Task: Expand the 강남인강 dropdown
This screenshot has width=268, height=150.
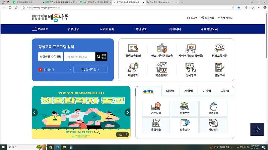Action: point(55,69)
